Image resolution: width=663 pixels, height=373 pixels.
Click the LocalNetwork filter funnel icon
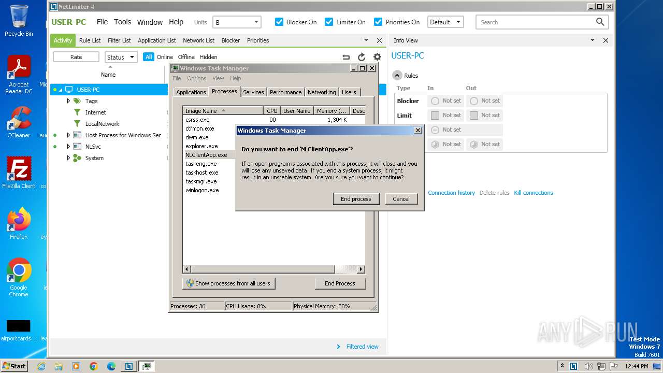pos(77,124)
